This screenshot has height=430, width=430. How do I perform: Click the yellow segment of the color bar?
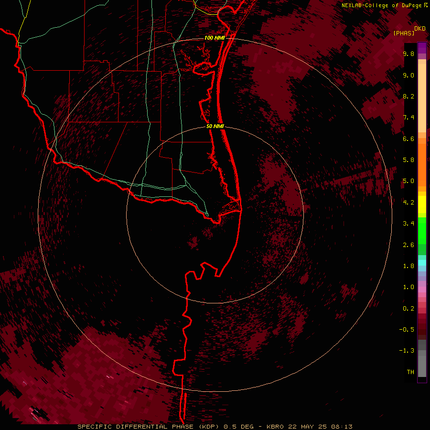(422, 204)
